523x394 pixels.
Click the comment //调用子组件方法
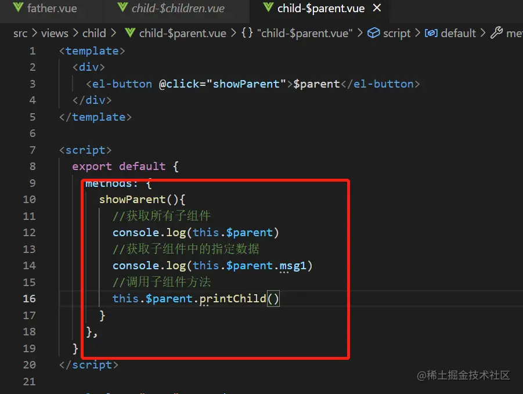point(161,282)
